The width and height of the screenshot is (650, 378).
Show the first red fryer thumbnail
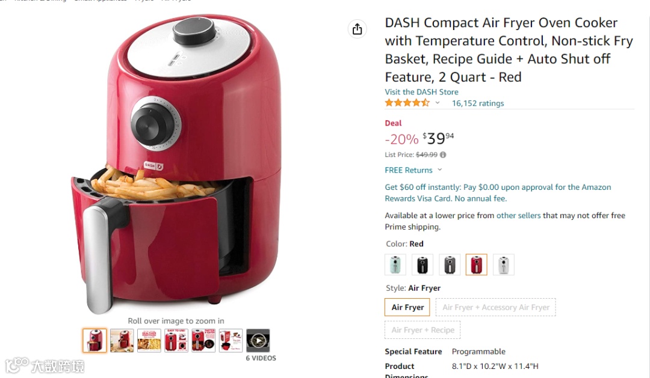pos(94,341)
